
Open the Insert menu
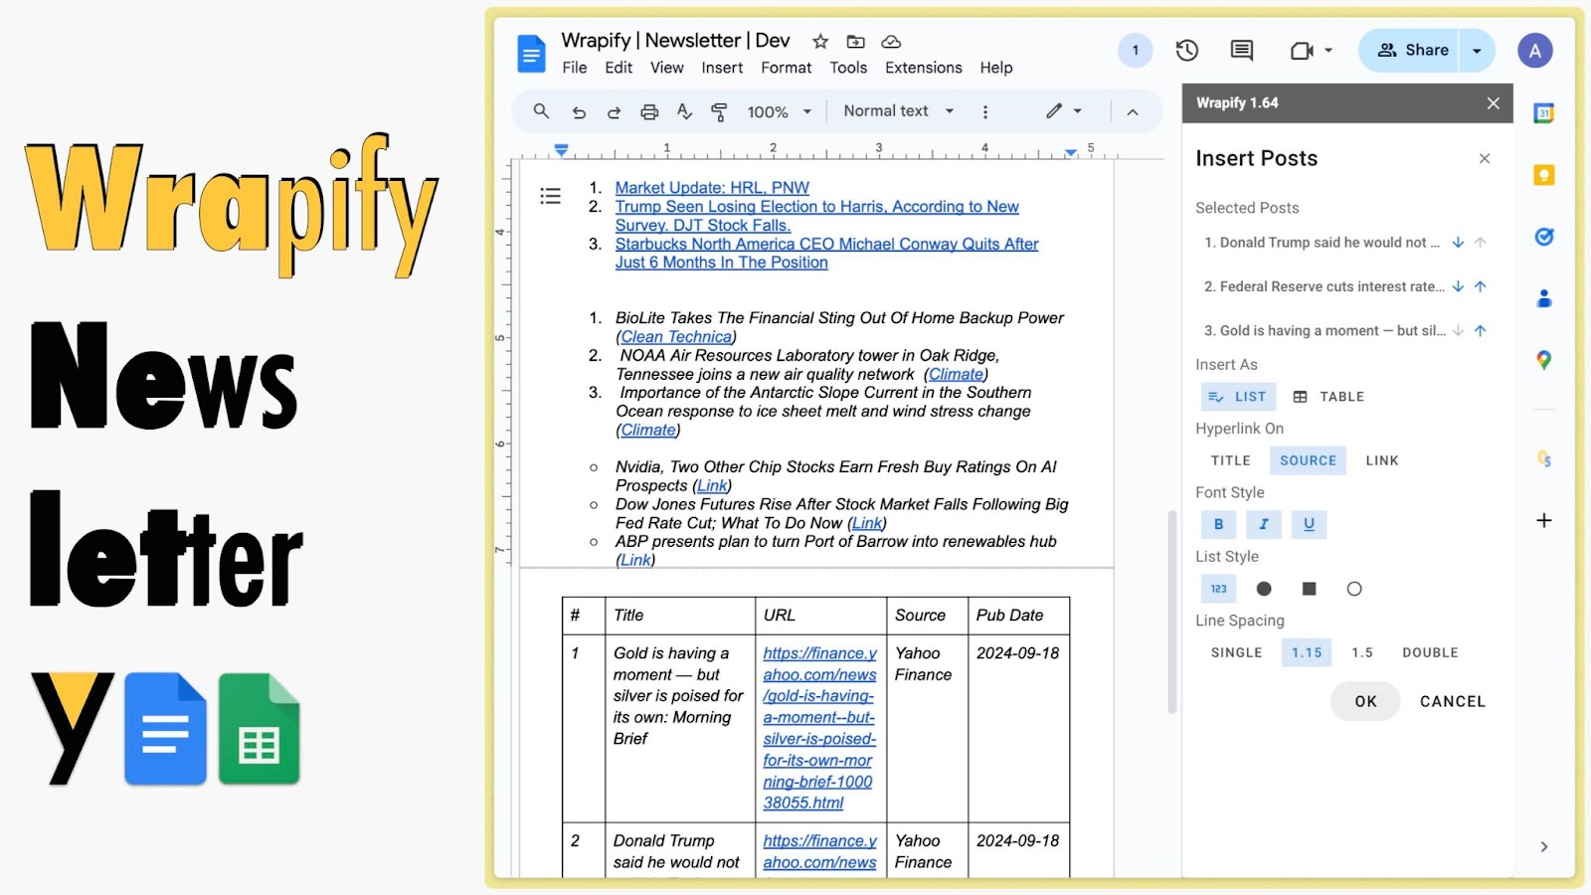tap(722, 68)
